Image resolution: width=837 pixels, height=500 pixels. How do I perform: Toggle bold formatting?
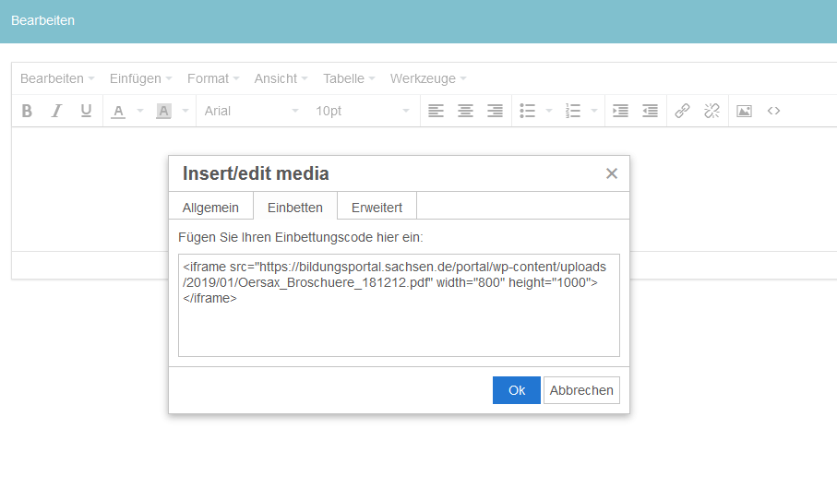[27, 111]
